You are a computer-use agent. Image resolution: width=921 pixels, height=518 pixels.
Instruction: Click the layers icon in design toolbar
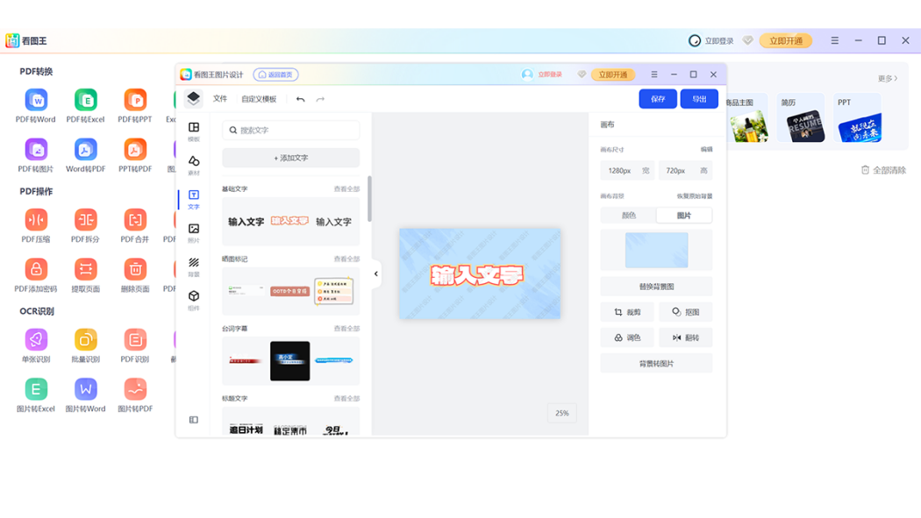(x=193, y=98)
